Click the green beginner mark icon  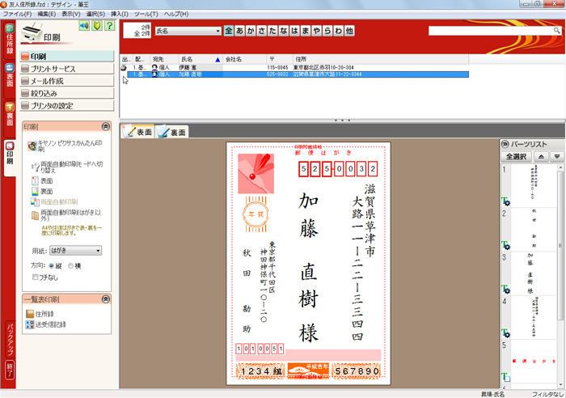95,26
